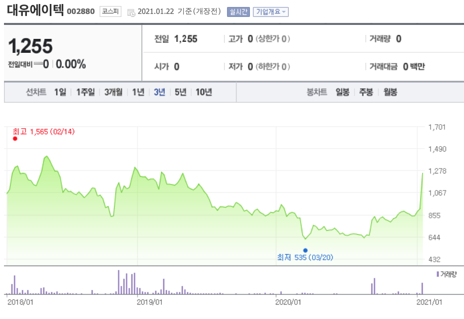Click the 봉차트 label
The image size is (464, 319).
coord(317,92)
